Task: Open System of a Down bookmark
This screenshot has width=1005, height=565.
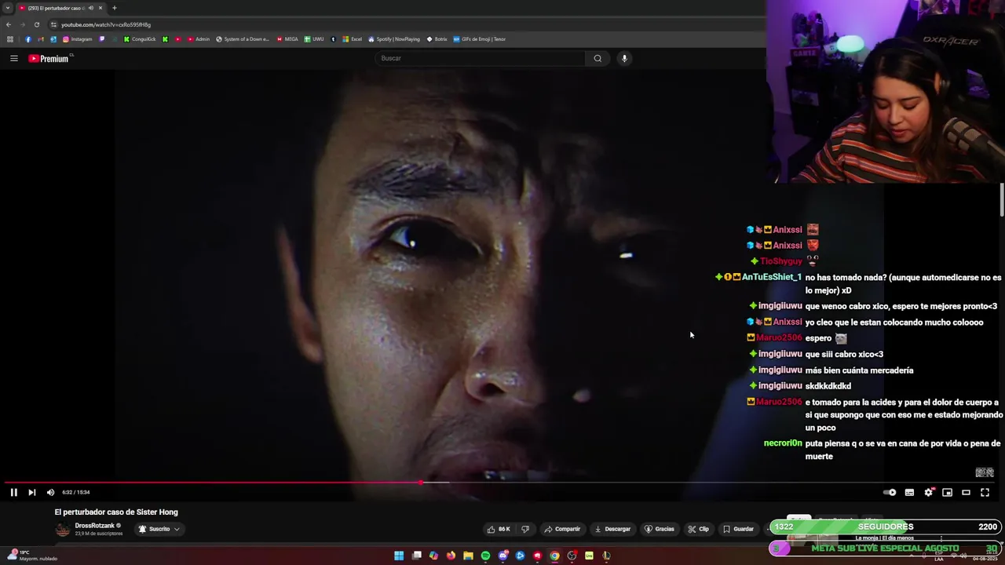Action: click(243, 39)
